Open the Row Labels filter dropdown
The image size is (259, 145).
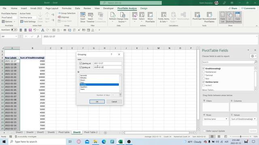point(18,58)
